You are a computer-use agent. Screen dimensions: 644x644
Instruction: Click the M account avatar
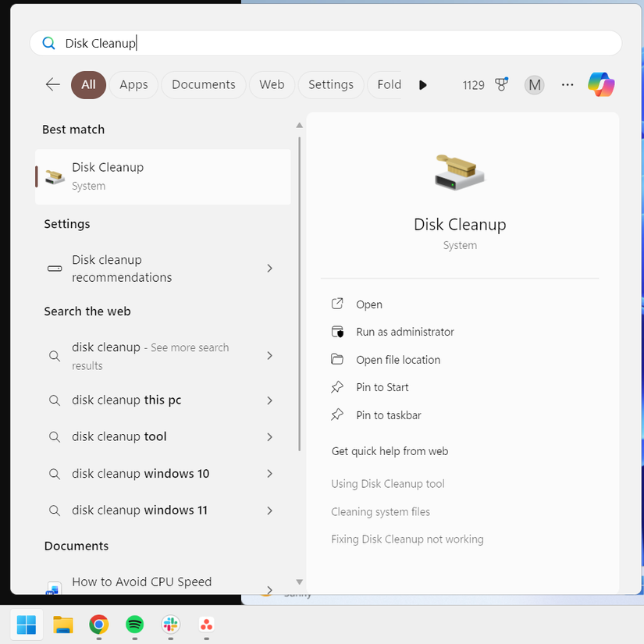(534, 84)
